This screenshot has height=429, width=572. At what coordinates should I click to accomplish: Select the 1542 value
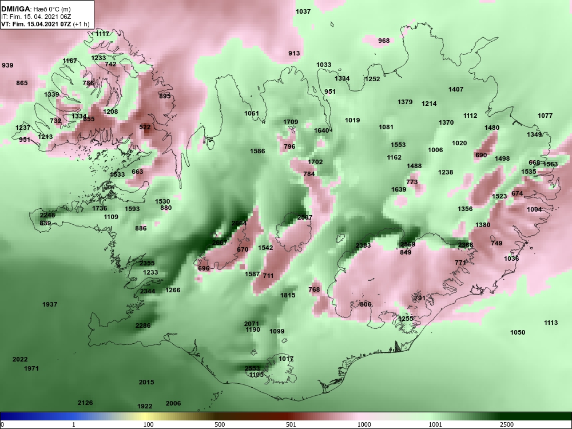tap(265, 248)
